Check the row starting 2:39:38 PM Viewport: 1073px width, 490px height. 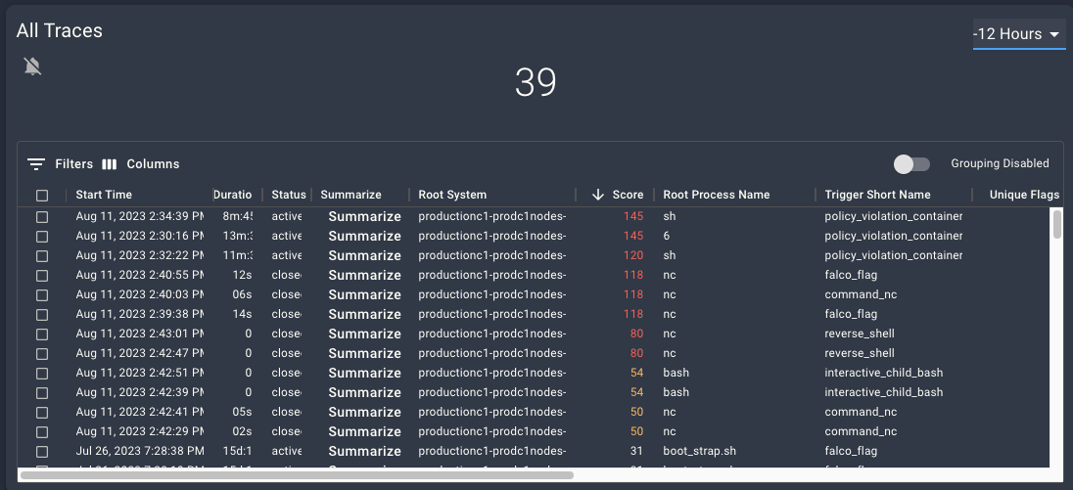[x=42, y=314]
